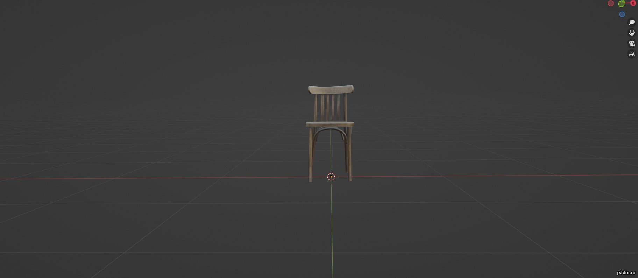638x278 pixels.
Task: Select the chair's right front leg
Action: pyautogui.click(x=349, y=154)
